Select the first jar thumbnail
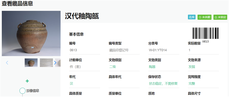The image size is (229, 97). point(31,63)
